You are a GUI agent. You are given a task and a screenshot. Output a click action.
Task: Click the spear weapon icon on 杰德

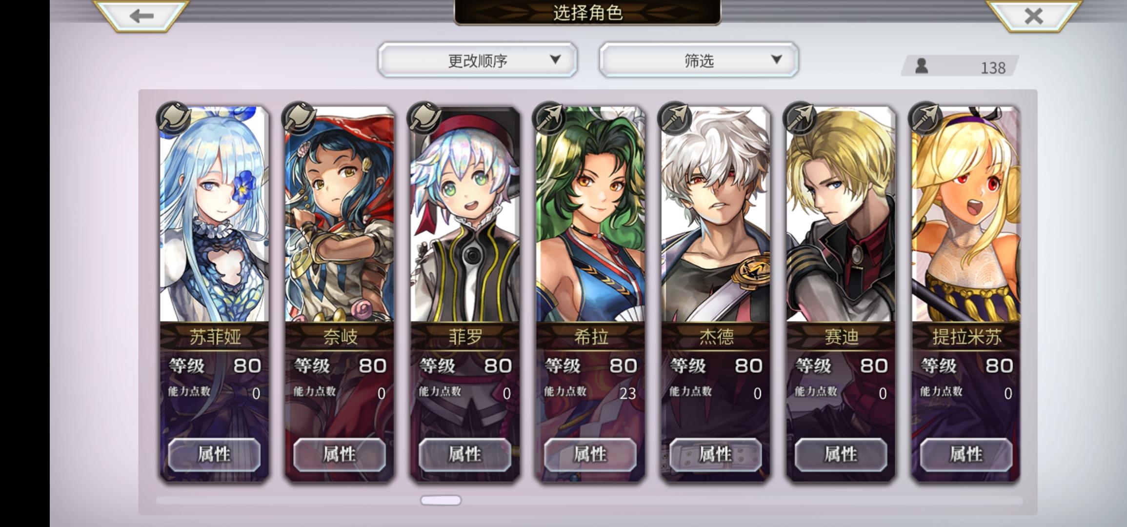pos(675,119)
